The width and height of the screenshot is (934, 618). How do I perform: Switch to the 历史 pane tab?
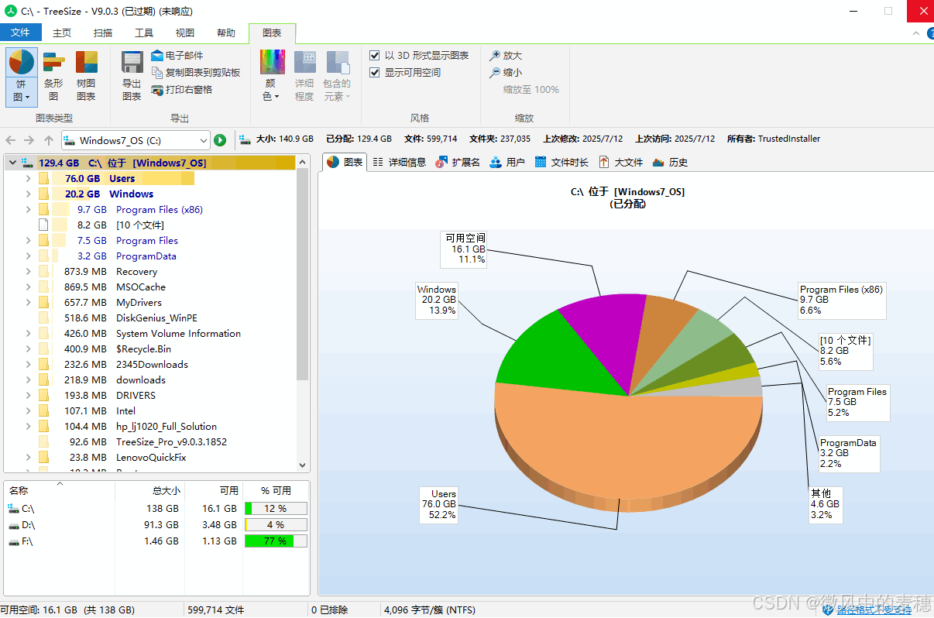[671, 163]
